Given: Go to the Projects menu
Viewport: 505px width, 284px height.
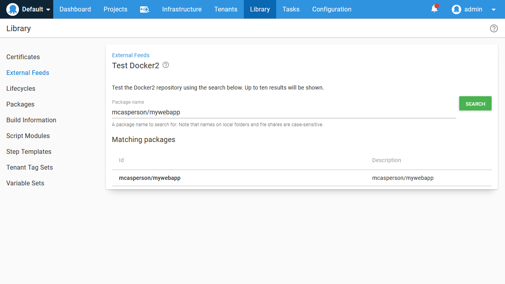Looking at the screenshot, I should tap(115, 9).
